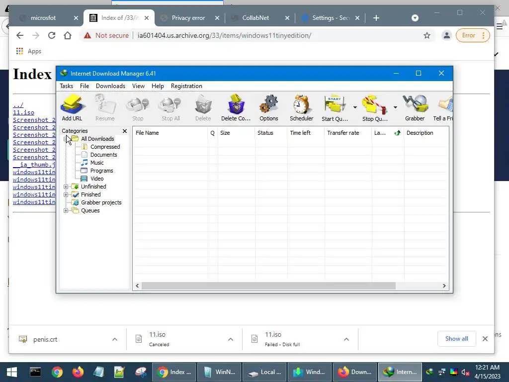
Task: Click the Chrome Error button
Action: point(473,35)
